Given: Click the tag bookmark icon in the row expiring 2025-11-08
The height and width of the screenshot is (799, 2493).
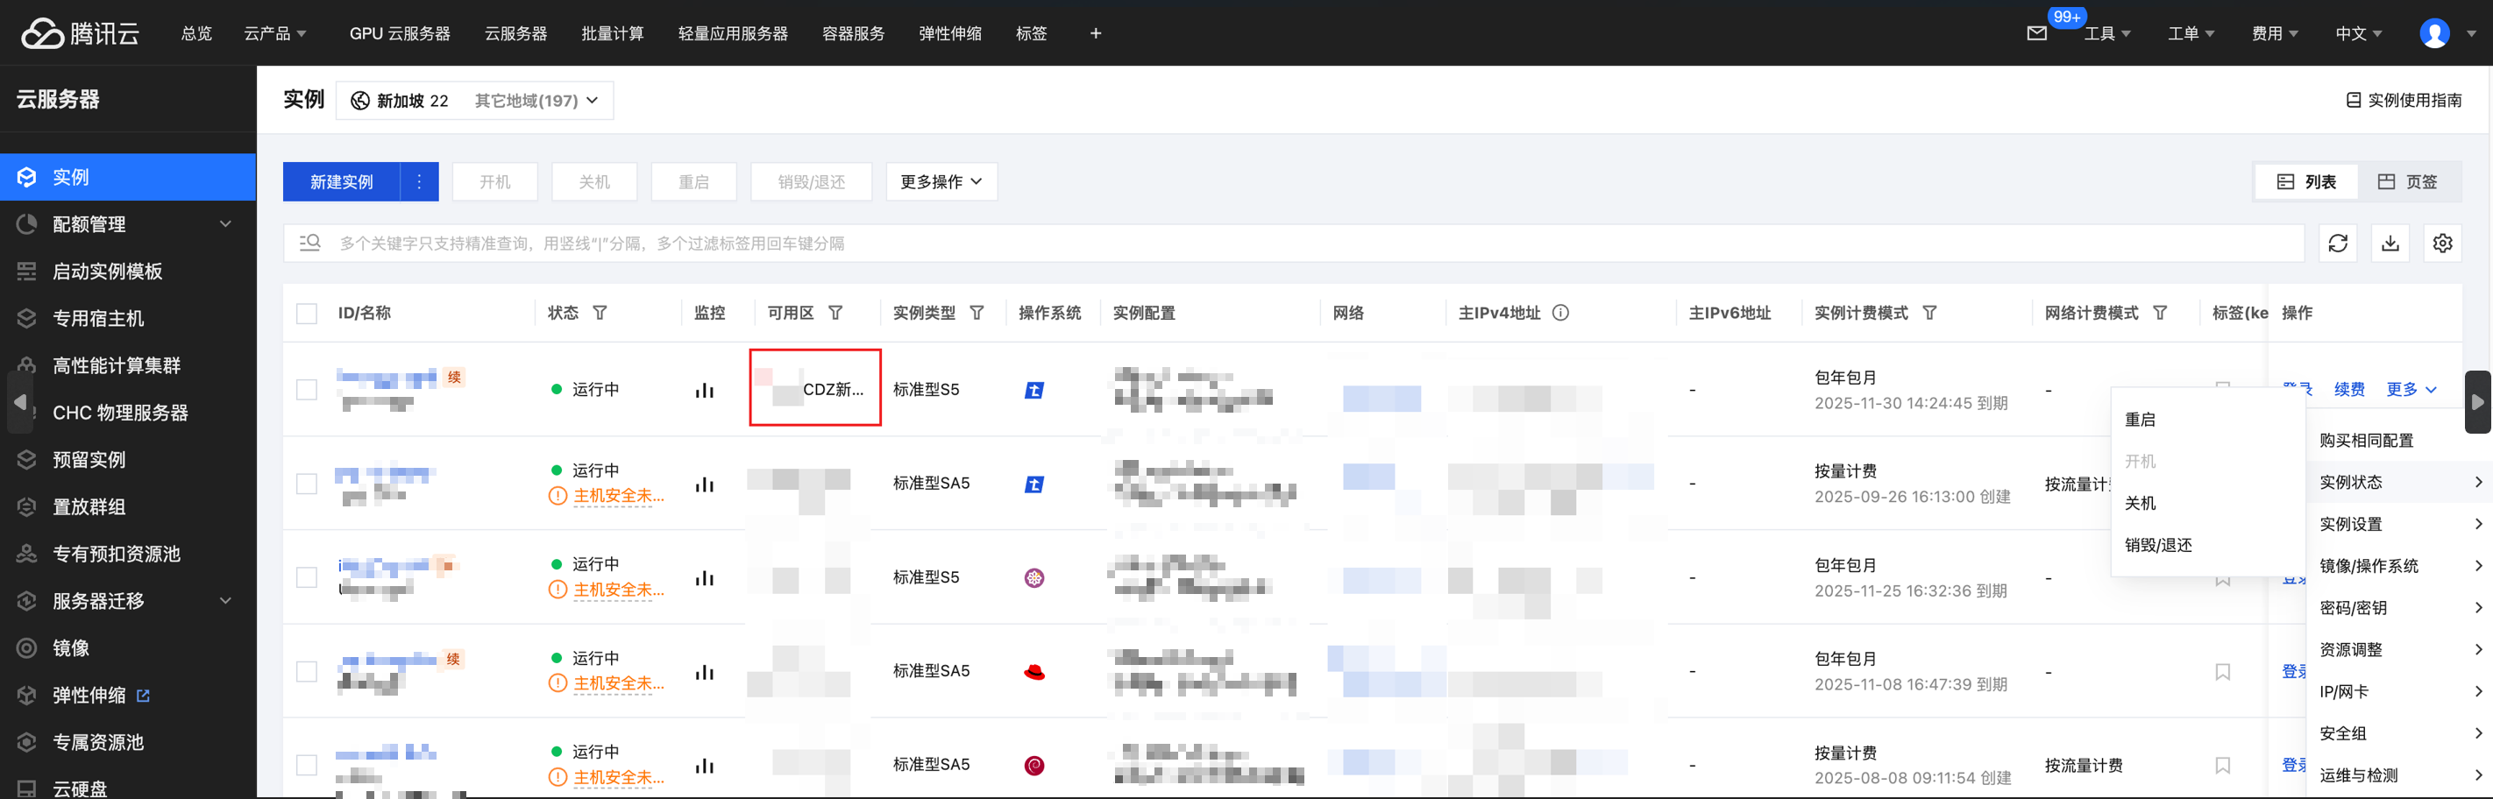Looking at the screenshot, I should click(2223, 671).
